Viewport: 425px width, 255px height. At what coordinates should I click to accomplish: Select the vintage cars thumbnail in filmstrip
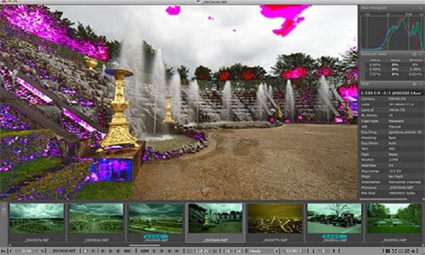334,218
